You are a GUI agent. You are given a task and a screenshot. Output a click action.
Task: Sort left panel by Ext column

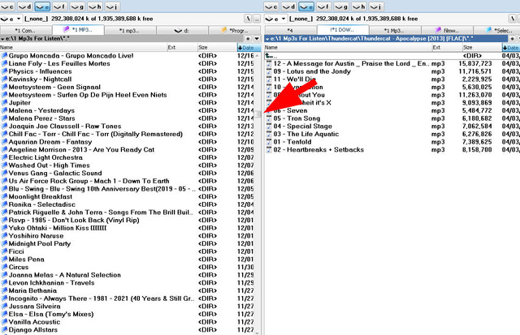(182, 48)
